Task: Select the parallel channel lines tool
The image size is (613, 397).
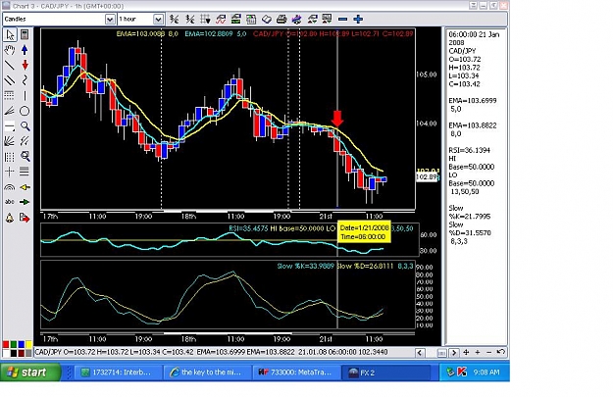Action: pyautogui.click(x=10, y=80)
